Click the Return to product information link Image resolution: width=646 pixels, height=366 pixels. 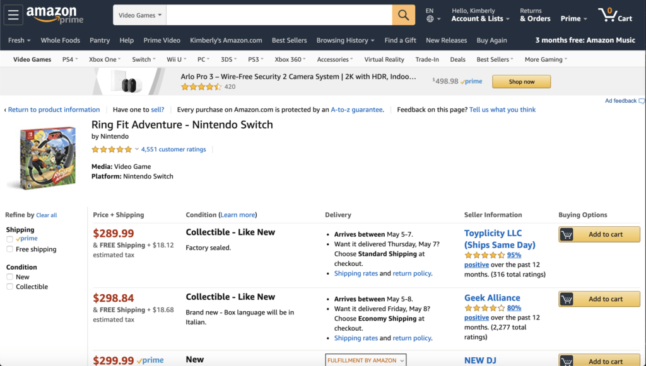54,110
